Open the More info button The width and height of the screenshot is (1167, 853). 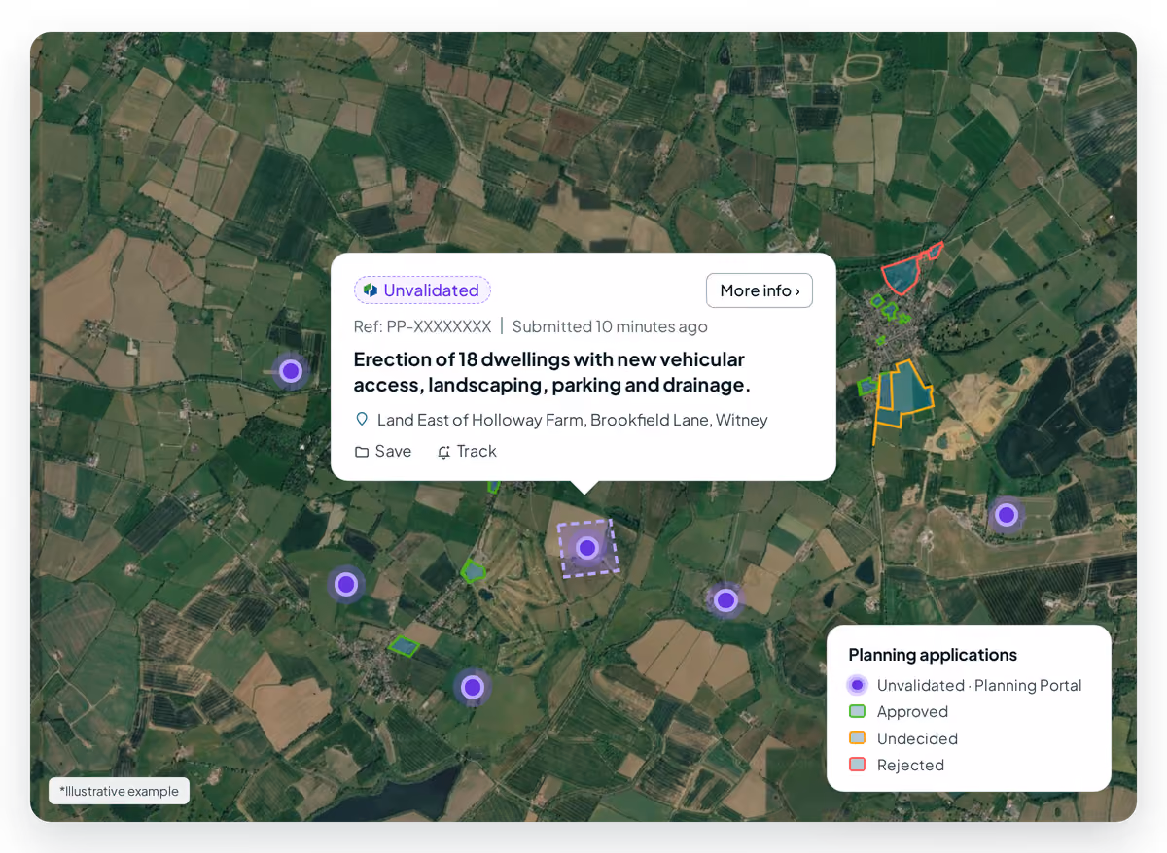[x=760, y=290]
